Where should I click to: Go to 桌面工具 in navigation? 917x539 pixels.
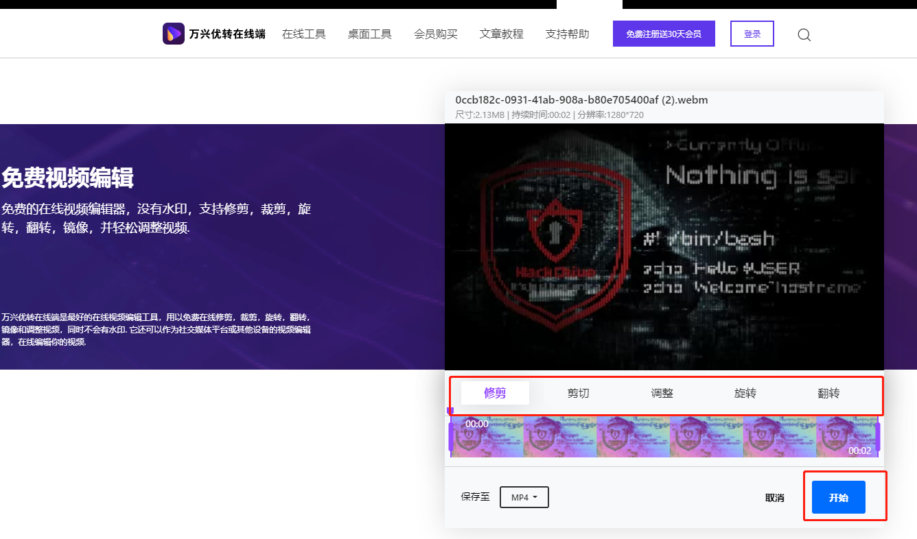369,34
